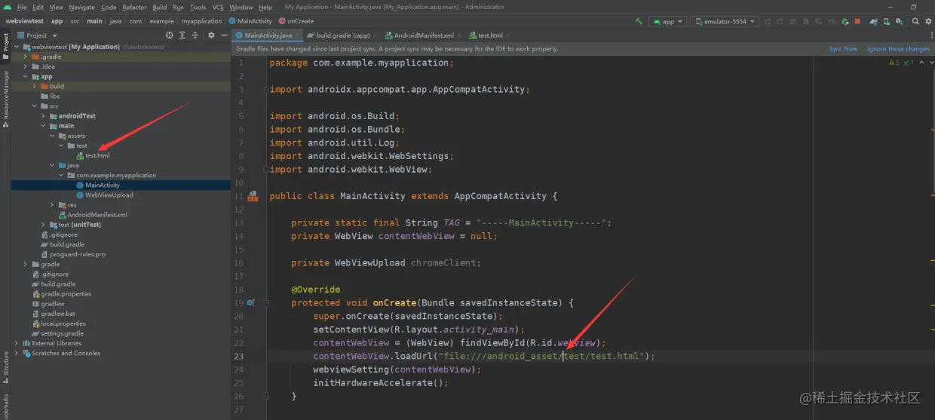Open the Device Manager icon in toolbar

887,21
